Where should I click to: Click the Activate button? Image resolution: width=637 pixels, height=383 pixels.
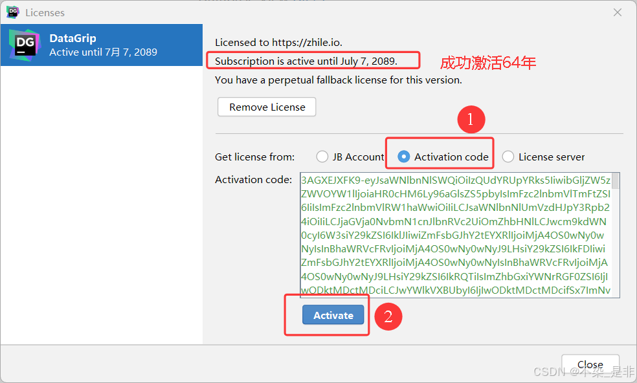[x=333, y=315]
